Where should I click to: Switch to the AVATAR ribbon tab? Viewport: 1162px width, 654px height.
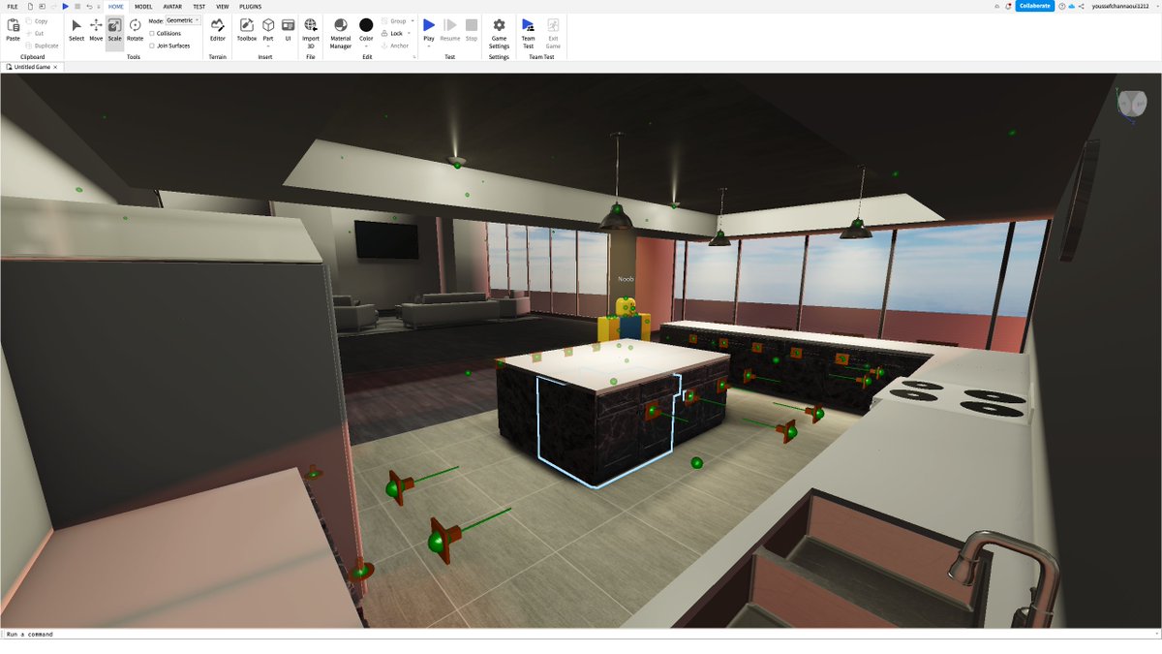pyautogui.click(x=172, y=6)
